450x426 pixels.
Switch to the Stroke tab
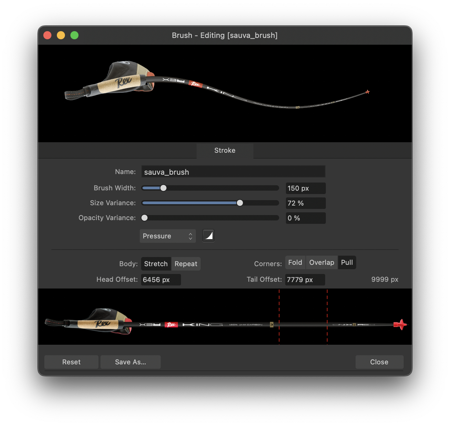(225, 150)
